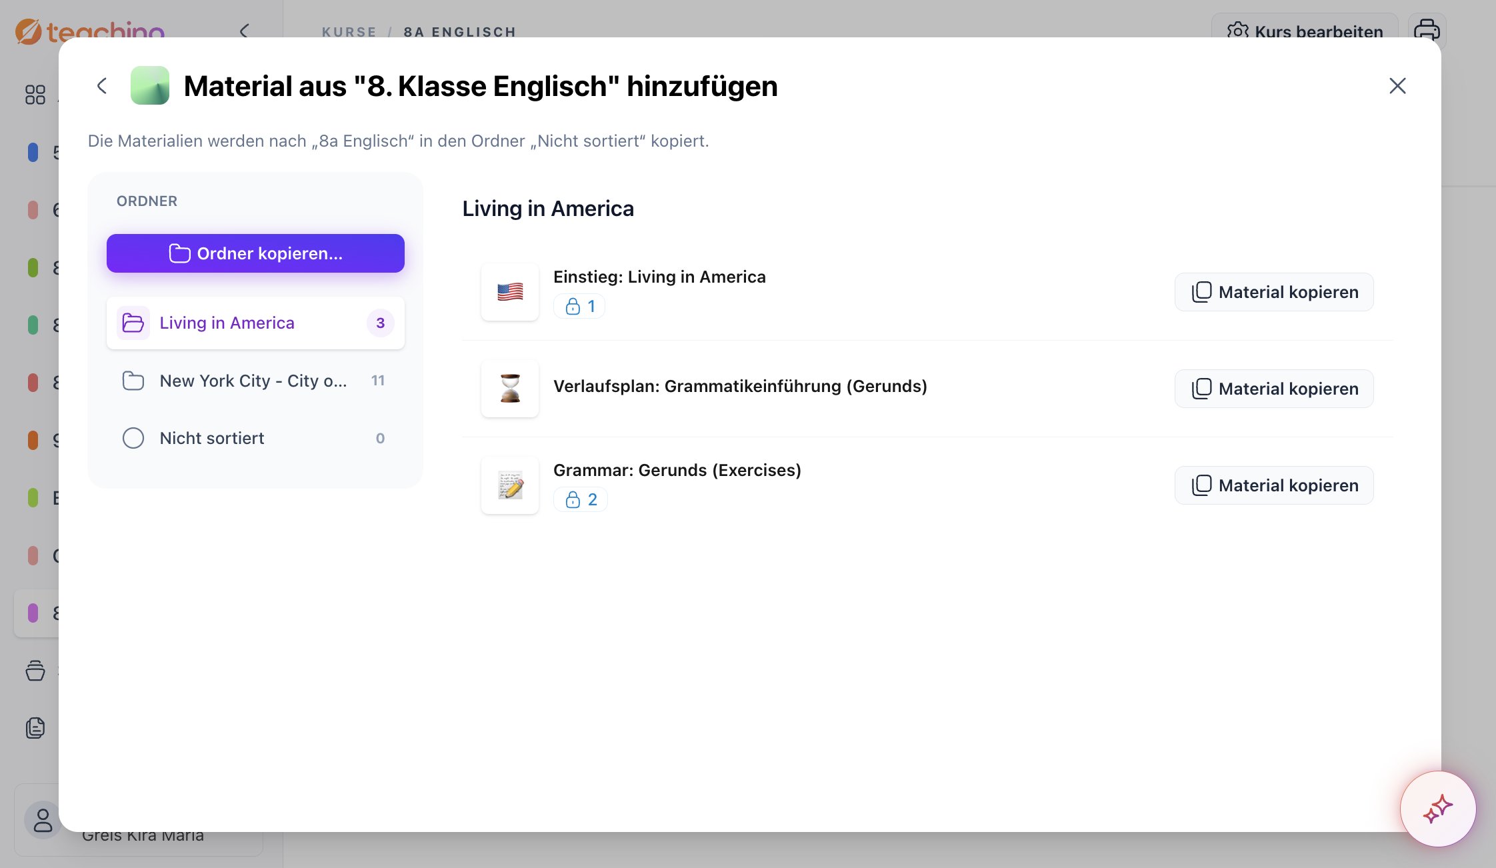Select the Living in America folder
1496x868 pixels.
[255, 323]
